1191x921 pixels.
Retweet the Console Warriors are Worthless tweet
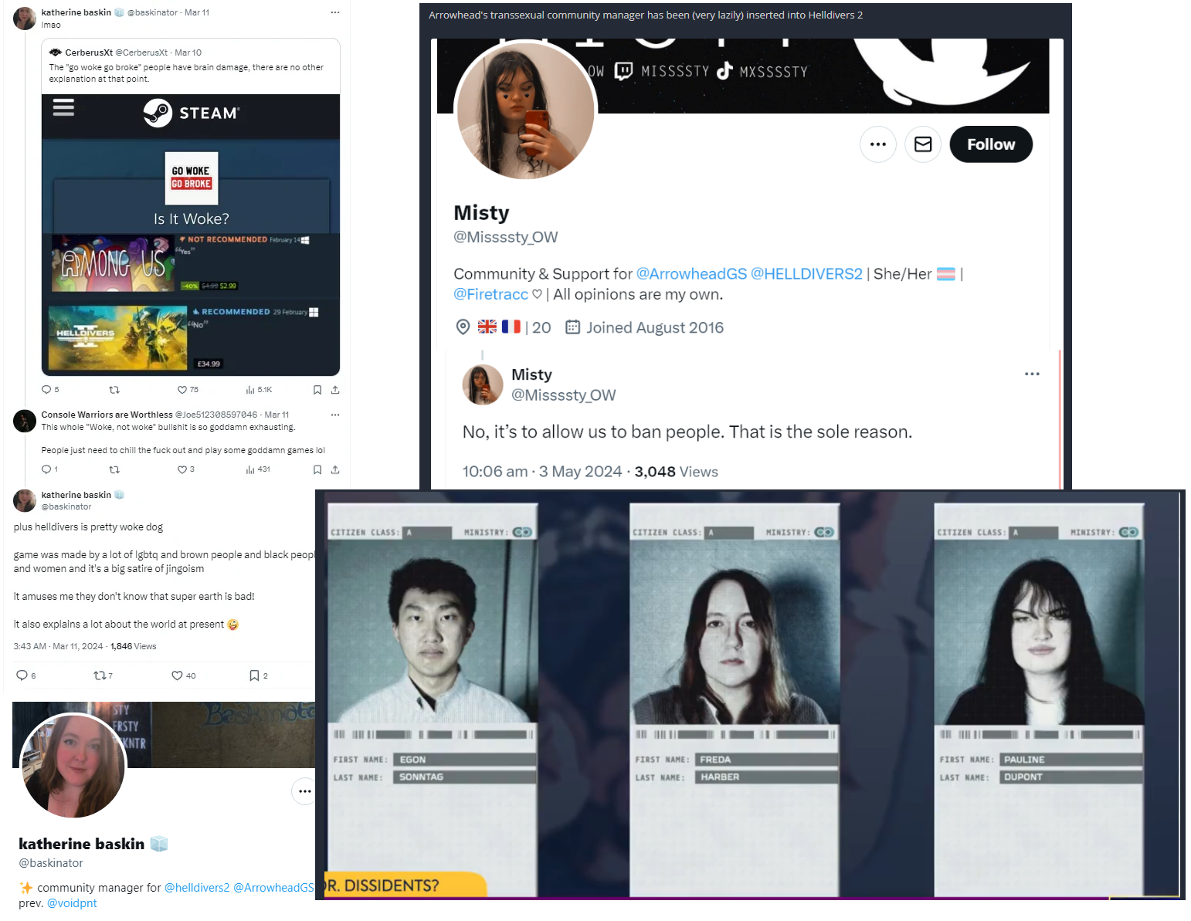coord(114,469)
